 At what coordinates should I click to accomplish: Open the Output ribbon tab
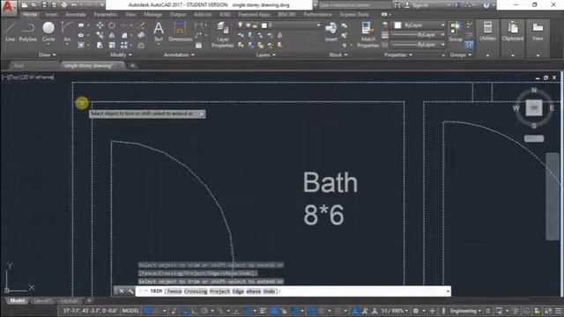(x=178, y=14)
